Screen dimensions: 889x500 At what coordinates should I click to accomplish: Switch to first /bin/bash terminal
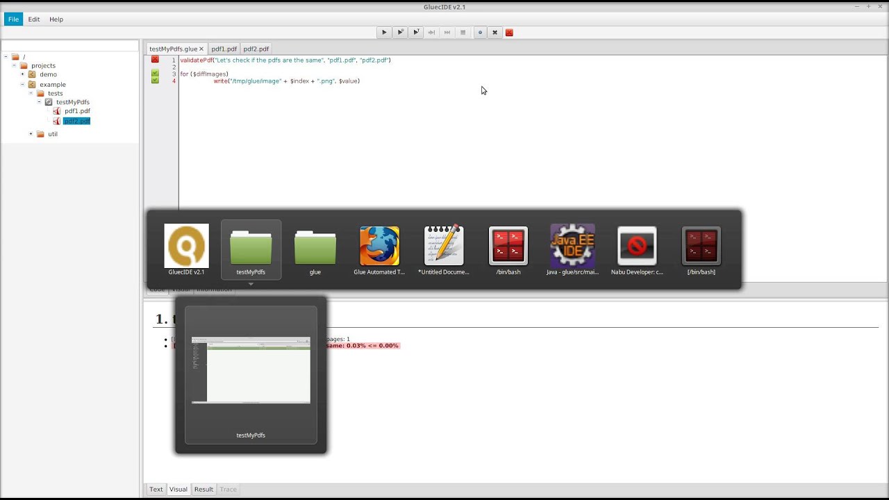coord(508,249)
